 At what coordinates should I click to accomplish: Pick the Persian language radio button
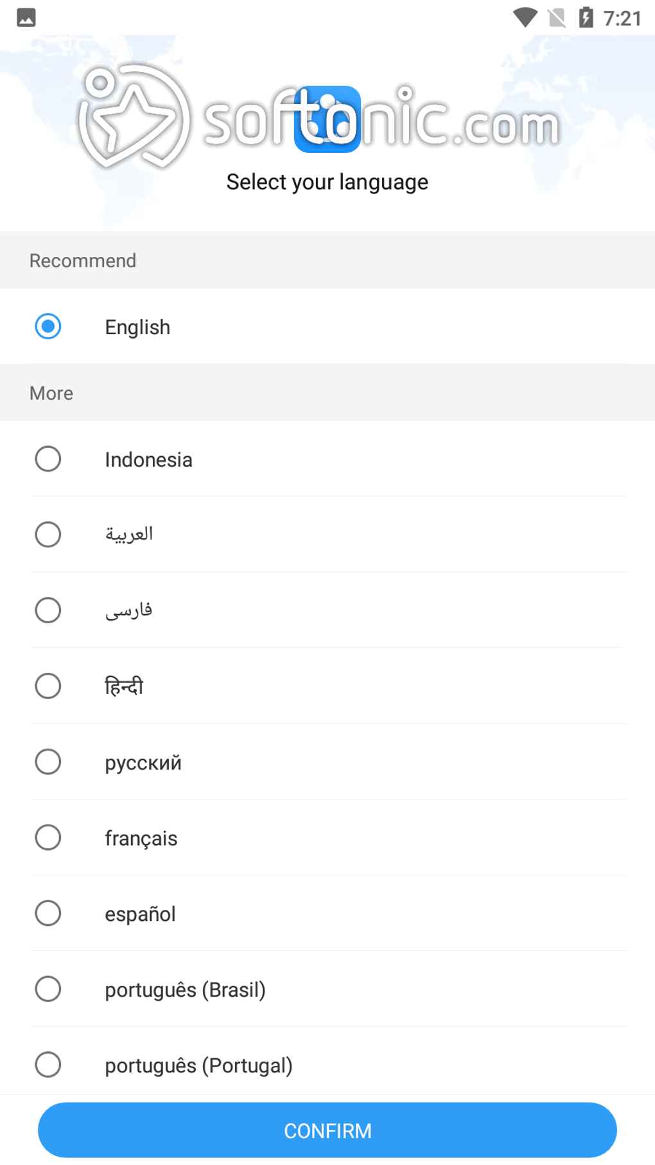click(x=48, y=610)
